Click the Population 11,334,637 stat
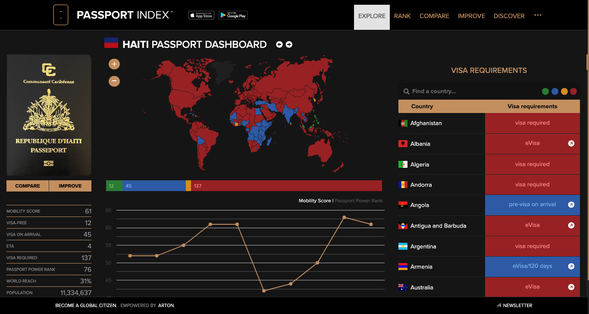The image size is (589, 314). click(x=49, y=292)
